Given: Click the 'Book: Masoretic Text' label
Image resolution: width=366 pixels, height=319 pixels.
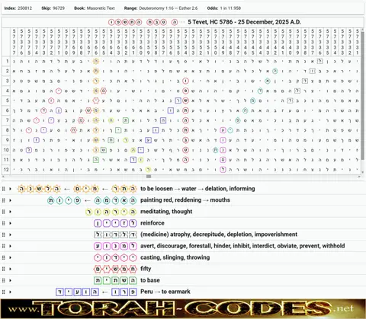Looking at the screenshot, I should 95,8.
